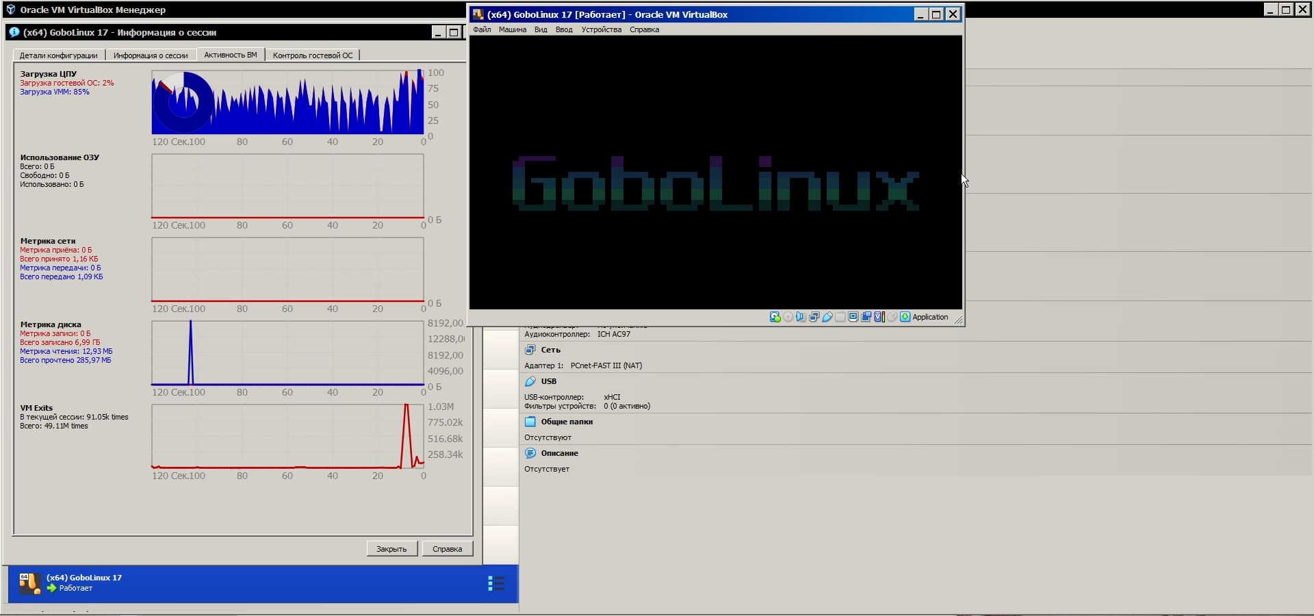The height and width of the screenshot is (616, 1314).
Task: Click the 'Application' text in VM status bar
Action: coord(930,317)
